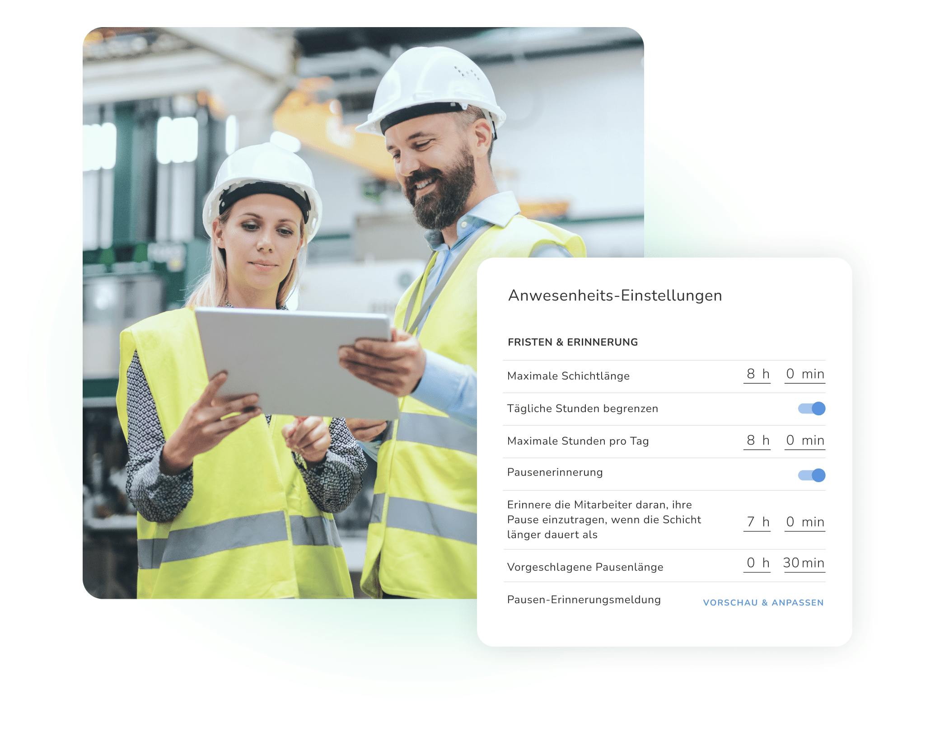The height and width of the screenshot is (732, 935).
Task: Click the Tägliche Stunden begrenzen label
Action: (582, 408)
